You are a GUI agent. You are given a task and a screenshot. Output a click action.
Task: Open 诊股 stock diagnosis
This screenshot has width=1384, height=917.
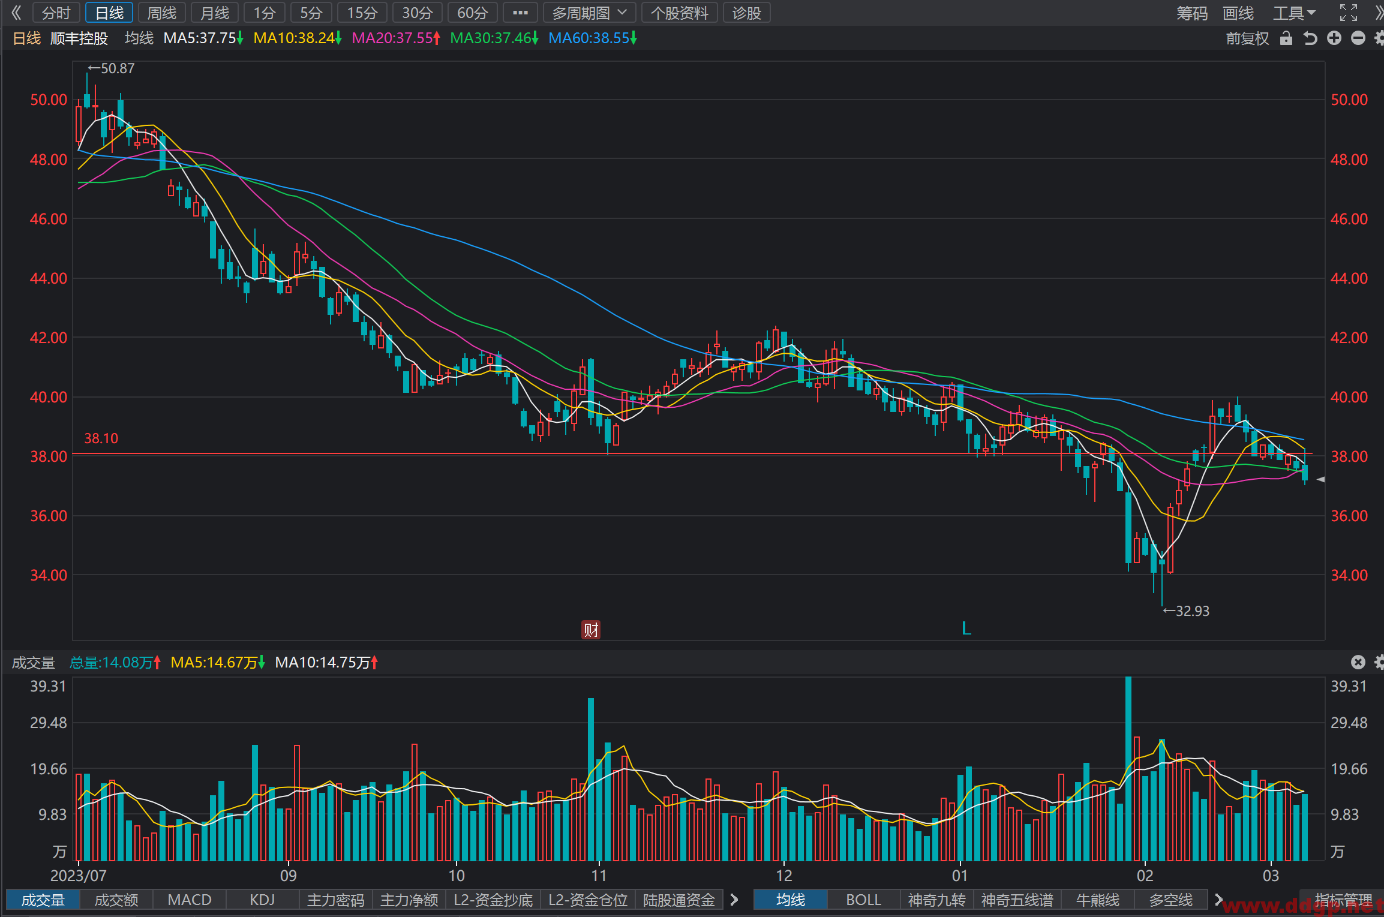pyautogui.click(x=747, y=13)
